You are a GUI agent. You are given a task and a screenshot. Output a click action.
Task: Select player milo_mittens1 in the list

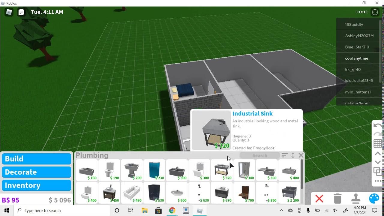pyautogui.click(x=358, y=92)
